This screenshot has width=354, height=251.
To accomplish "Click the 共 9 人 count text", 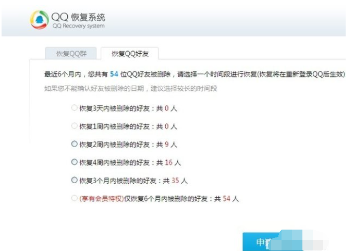I will pyautogui.click(x=167, y=145).
